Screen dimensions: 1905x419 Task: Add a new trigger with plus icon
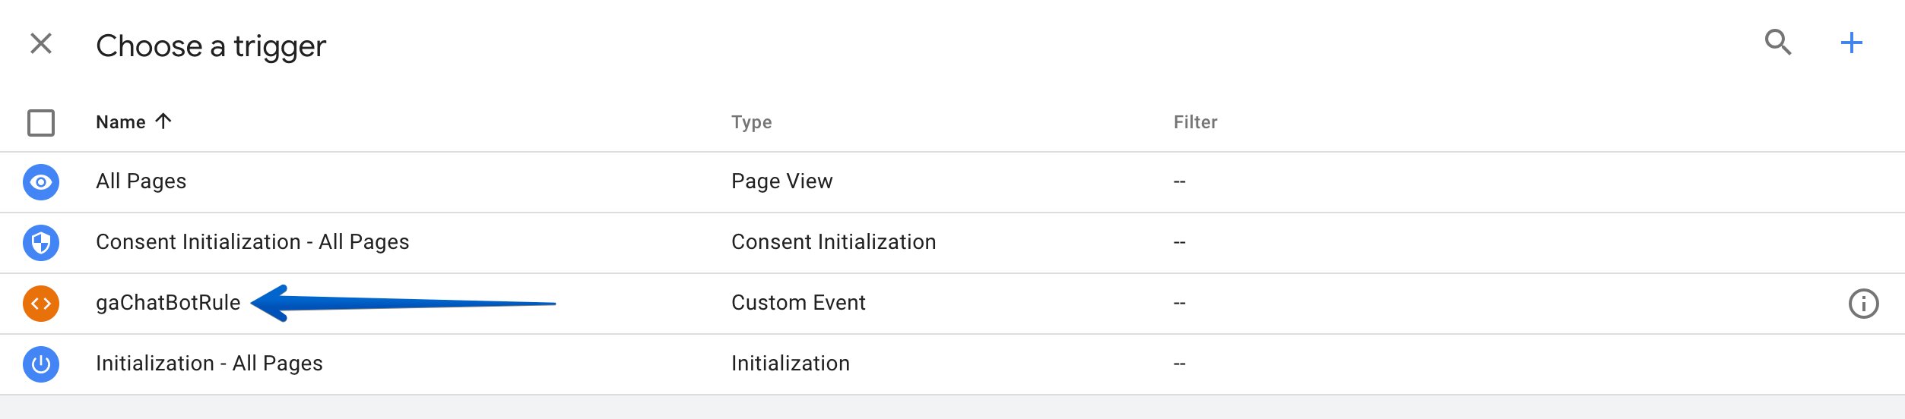[x=1851, y=43]
